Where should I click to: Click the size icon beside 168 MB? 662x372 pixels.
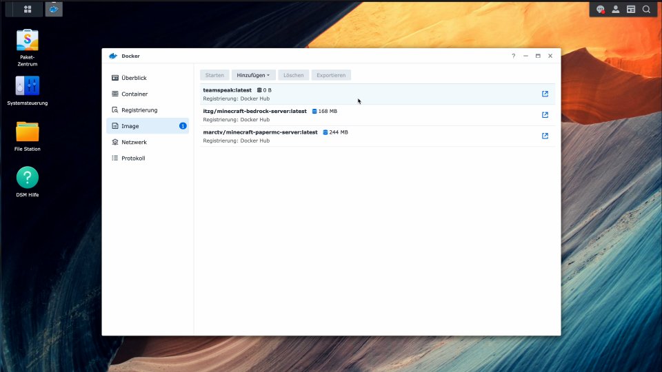pos(314,112)
